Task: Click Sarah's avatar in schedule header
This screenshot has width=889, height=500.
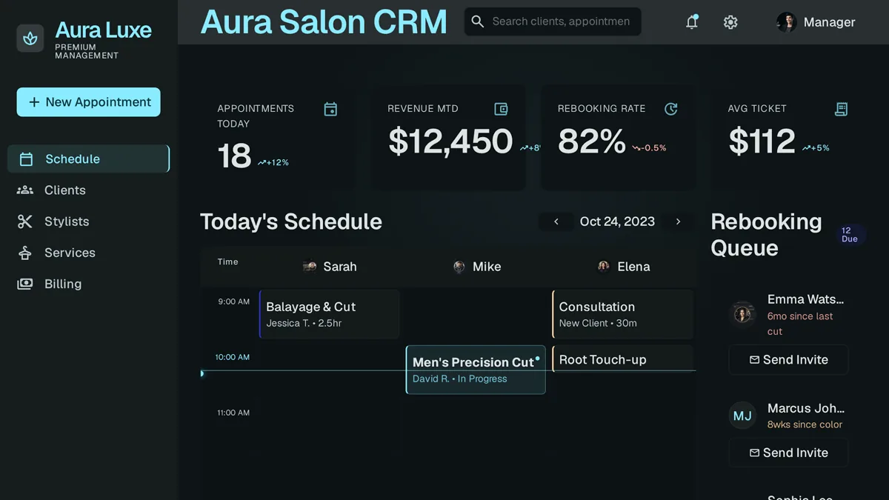Action: tap(310, 267)
